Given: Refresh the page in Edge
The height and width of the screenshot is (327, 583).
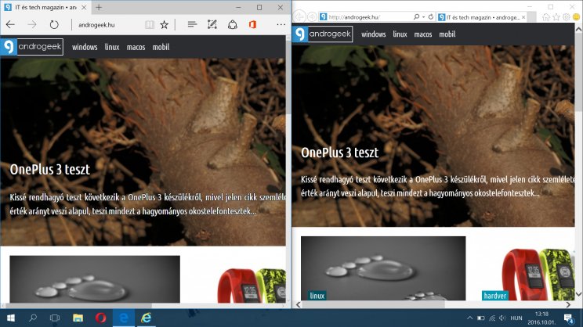Looking at the screenshot, I should (x=54, y=25).
